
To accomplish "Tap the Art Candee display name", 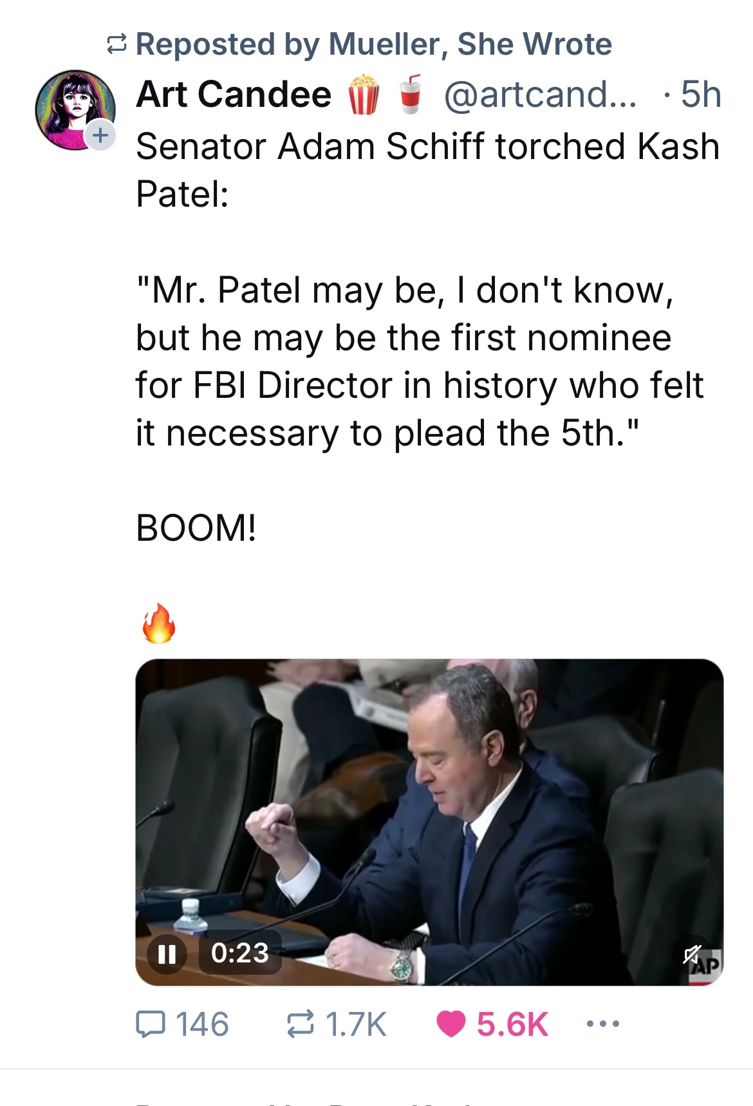I will tap(234, 95).
